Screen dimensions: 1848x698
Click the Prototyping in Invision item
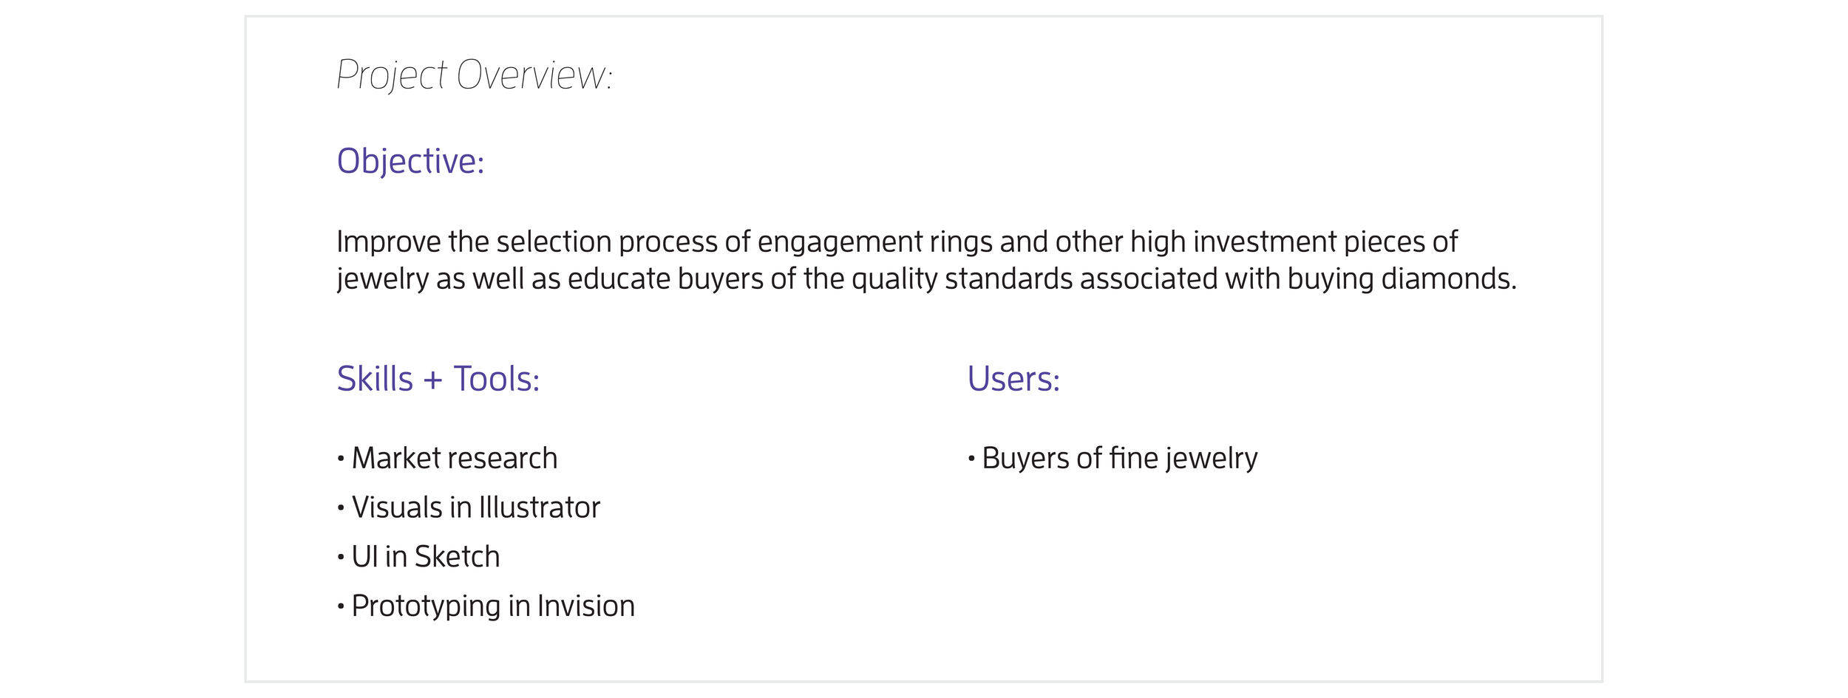(x=486, y=607)
